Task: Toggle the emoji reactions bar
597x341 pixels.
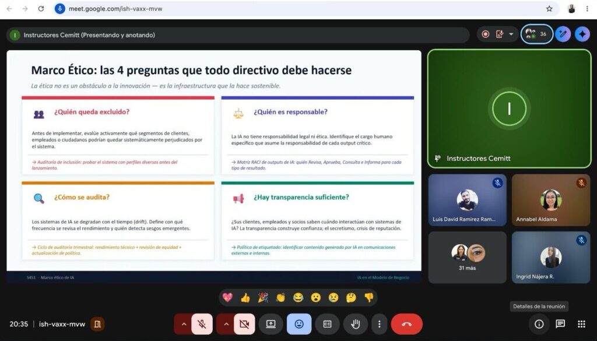Action: point(299,324)
